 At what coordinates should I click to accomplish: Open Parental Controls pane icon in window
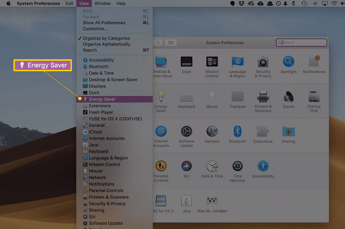click(161, 166)
